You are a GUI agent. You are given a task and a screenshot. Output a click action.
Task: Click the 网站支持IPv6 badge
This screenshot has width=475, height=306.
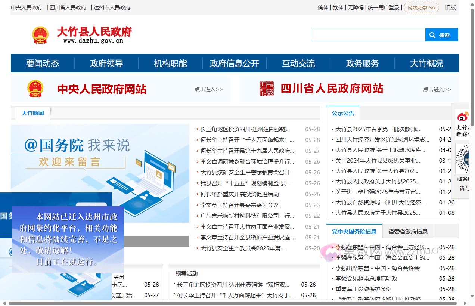421,7
